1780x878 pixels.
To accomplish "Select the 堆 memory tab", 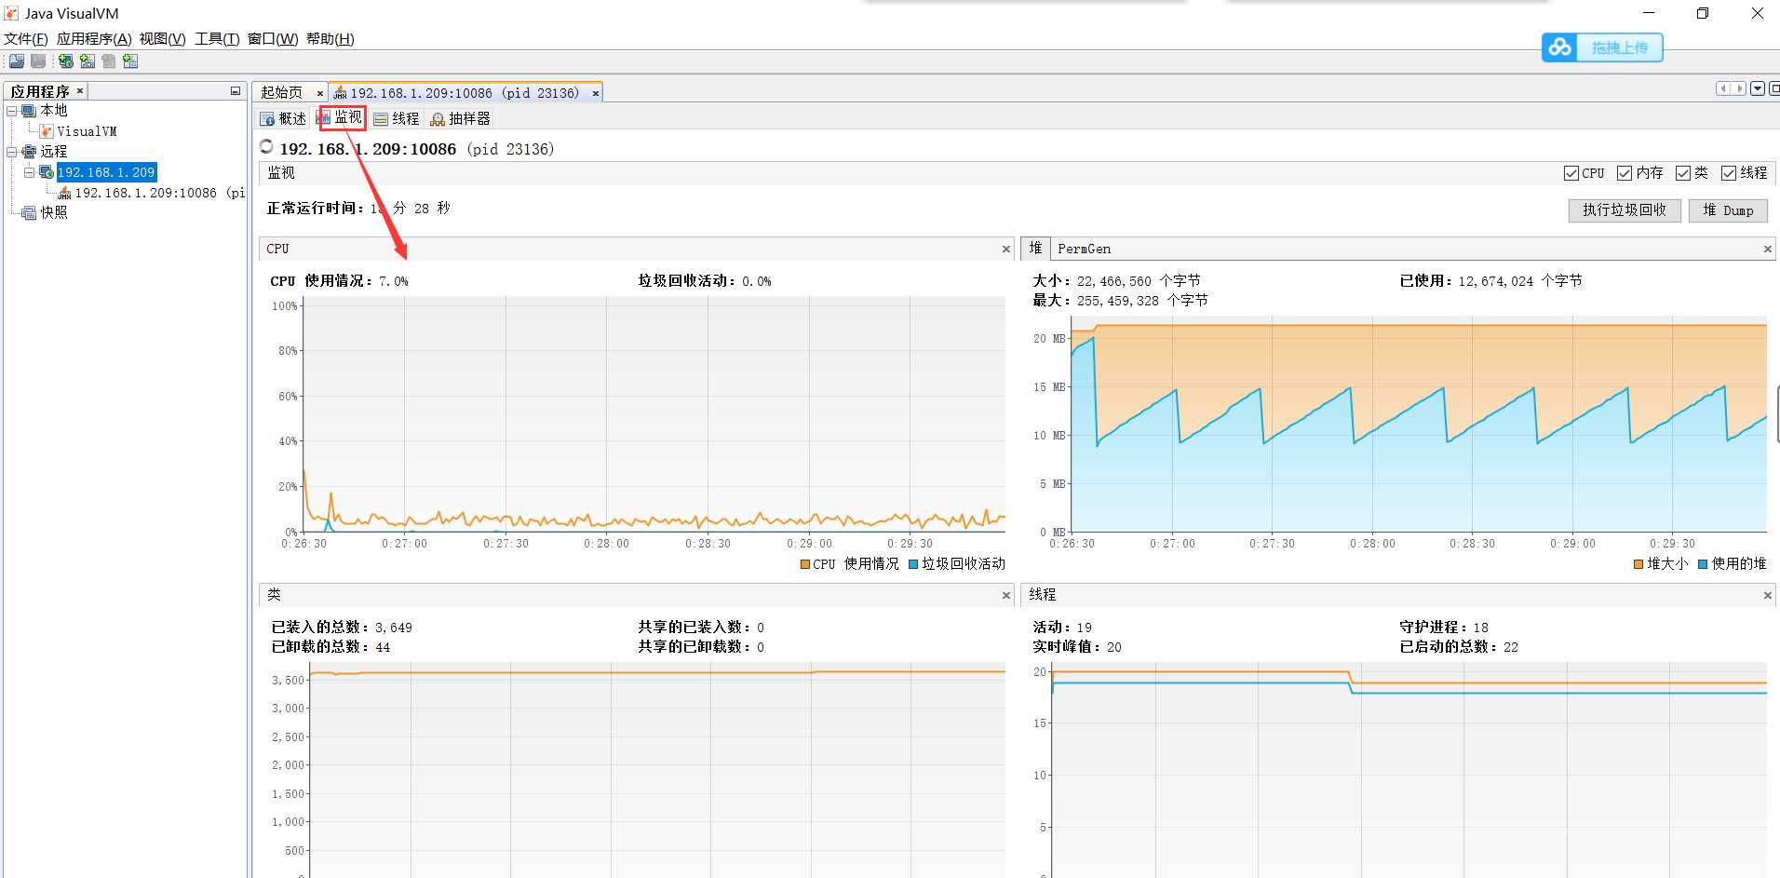I will point(1035,249).
